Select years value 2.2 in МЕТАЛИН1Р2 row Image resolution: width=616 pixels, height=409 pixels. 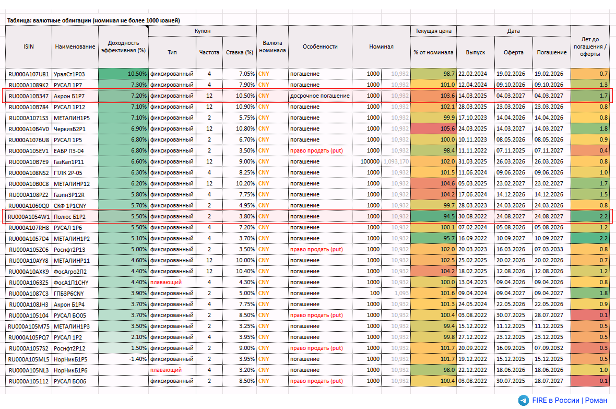coord(590,239)
